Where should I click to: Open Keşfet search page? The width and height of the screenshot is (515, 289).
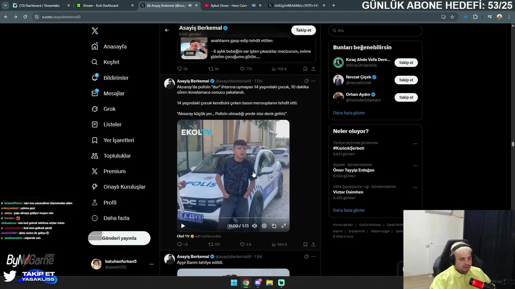105,62
